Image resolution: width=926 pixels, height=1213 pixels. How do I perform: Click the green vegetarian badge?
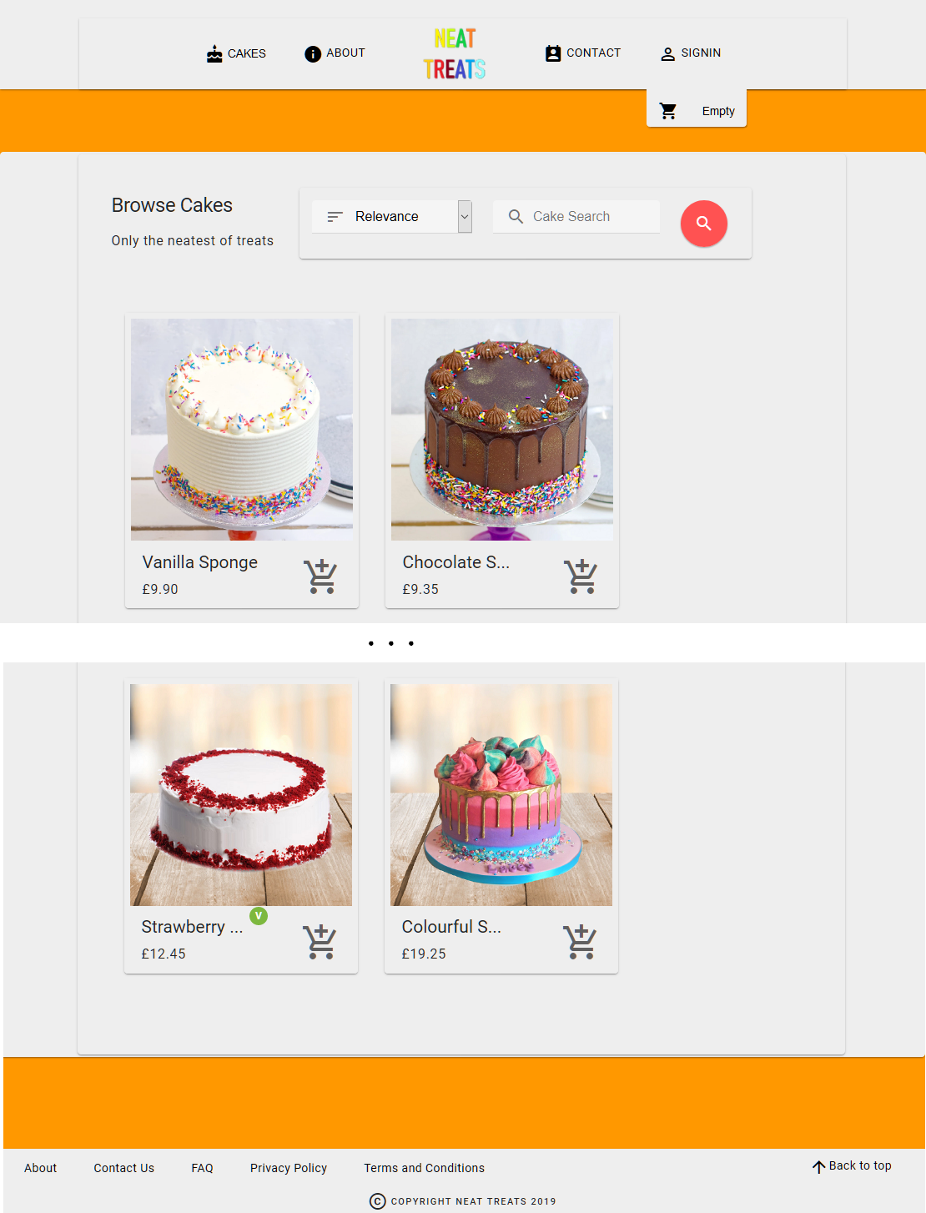(x=259, y=916)
